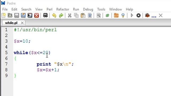171x96 pixels.
Task: Undo with the yellow arrow icon
Action: 54,15
